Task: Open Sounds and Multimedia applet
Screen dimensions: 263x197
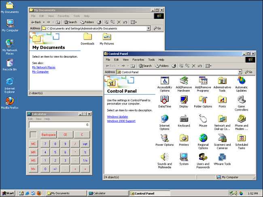Action: [165, 161]
